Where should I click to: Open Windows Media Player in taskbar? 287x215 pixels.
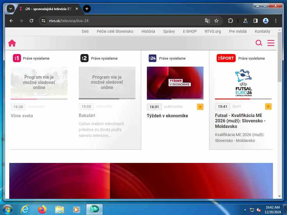click(77, 209)
